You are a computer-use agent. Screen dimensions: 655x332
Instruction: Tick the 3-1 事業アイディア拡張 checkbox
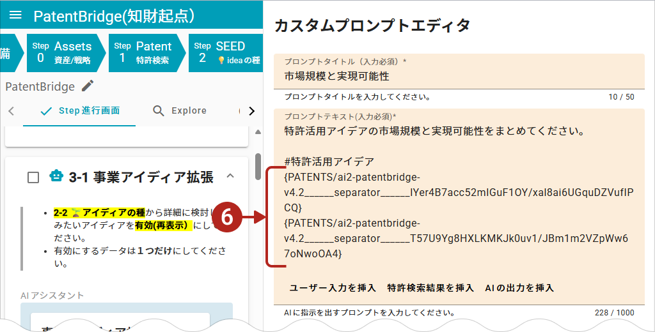point(33,177)
